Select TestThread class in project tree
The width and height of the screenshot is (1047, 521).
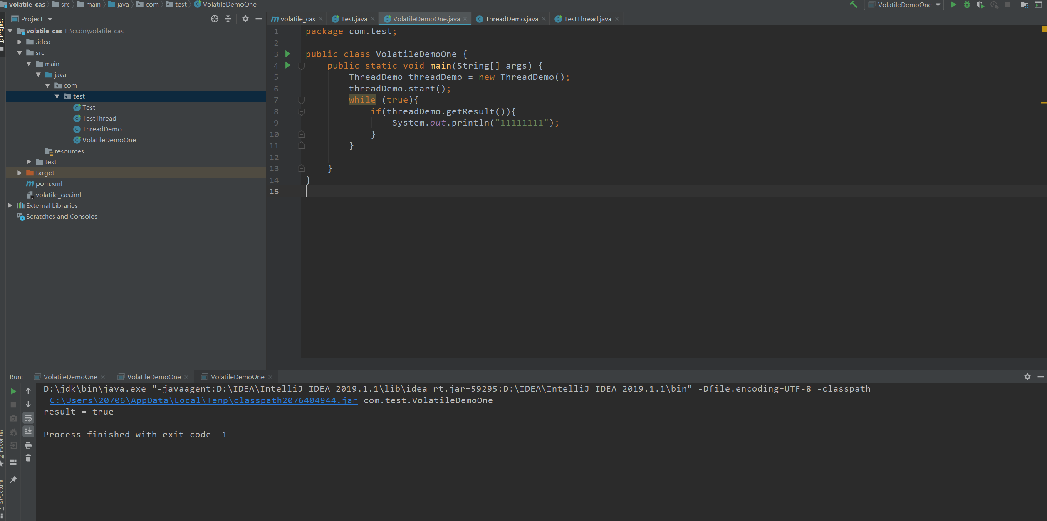tap(99, 119)
